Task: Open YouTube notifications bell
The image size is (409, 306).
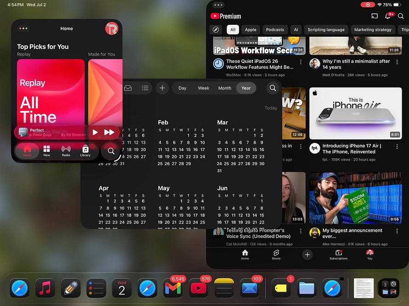Action: click(388, 16)
